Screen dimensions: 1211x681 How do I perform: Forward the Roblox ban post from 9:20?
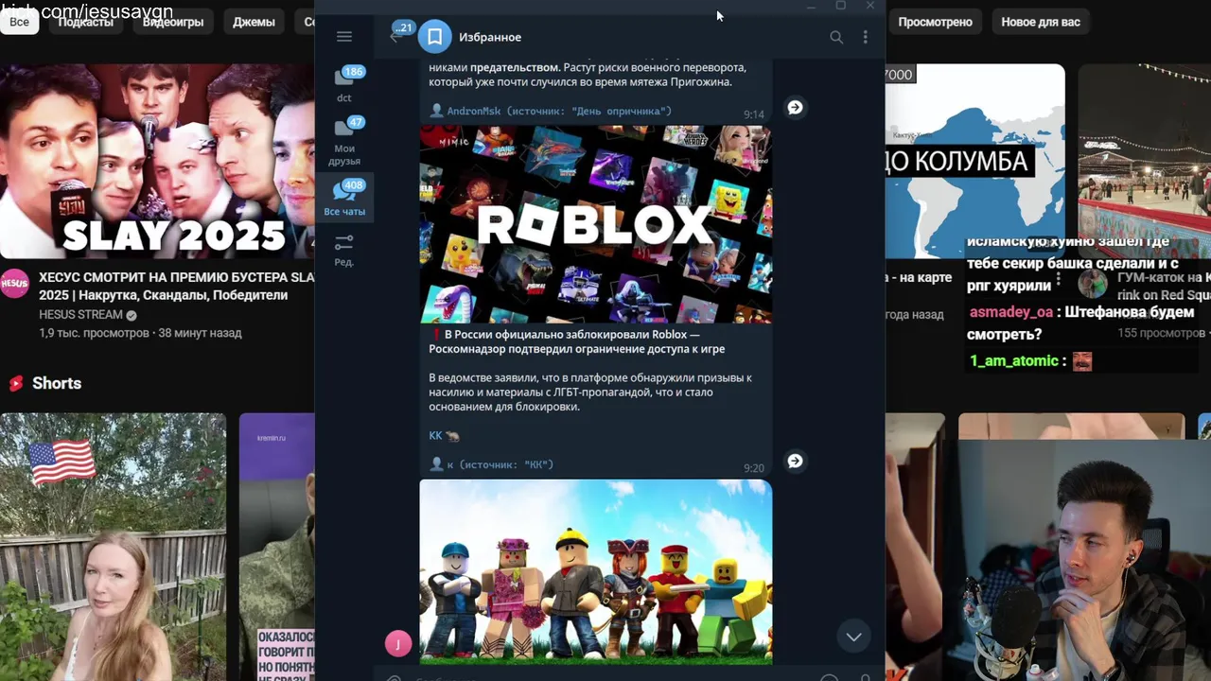(x=795, y=461)
